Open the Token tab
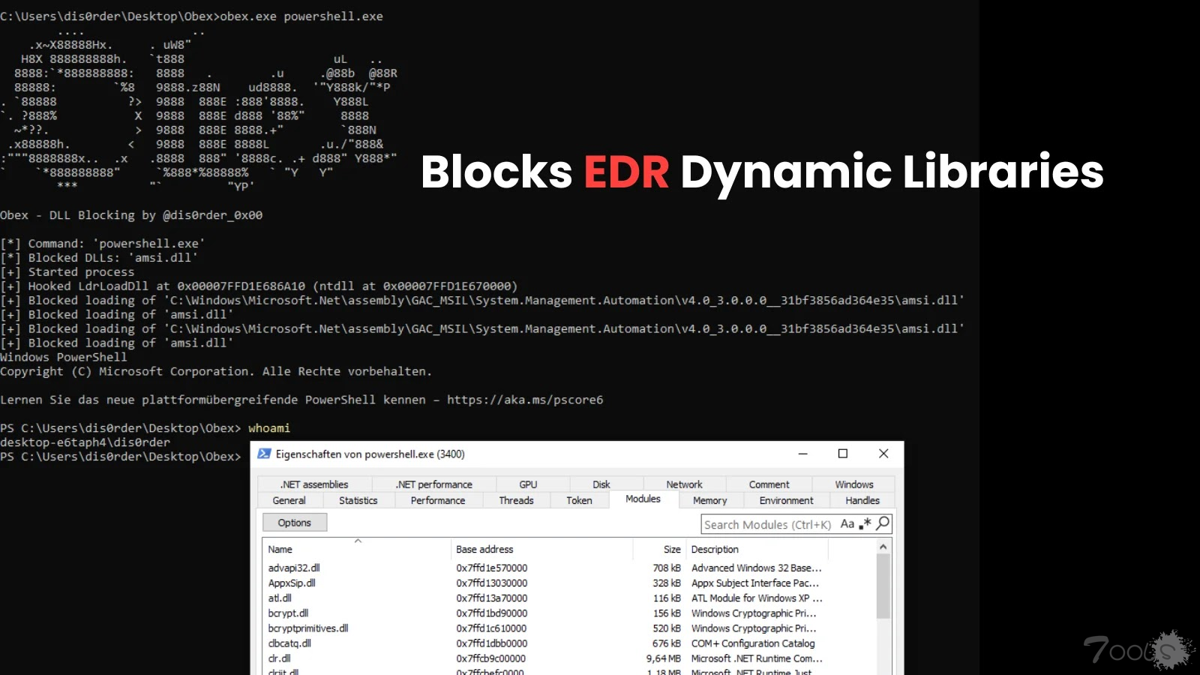 pyautogui.click(x=579, y=500)
